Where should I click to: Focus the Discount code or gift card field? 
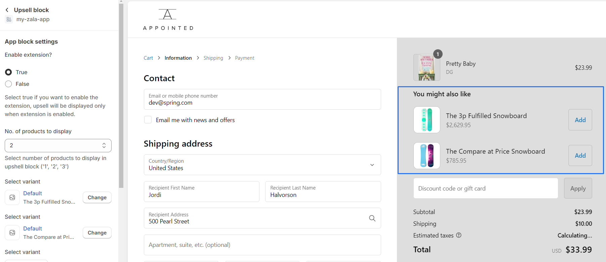(x=485, y=188)
